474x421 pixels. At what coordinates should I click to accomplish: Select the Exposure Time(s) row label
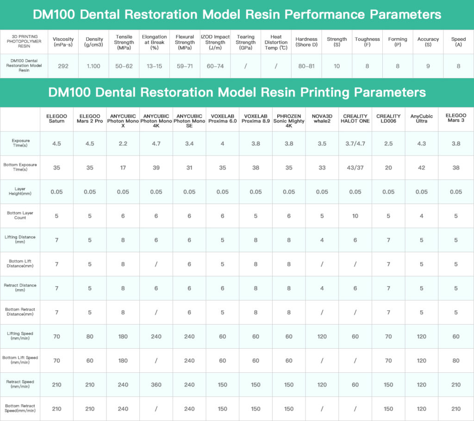click(x=20, y=143)
